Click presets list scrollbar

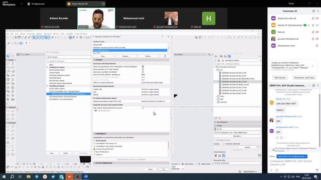[x=169, y=48]
